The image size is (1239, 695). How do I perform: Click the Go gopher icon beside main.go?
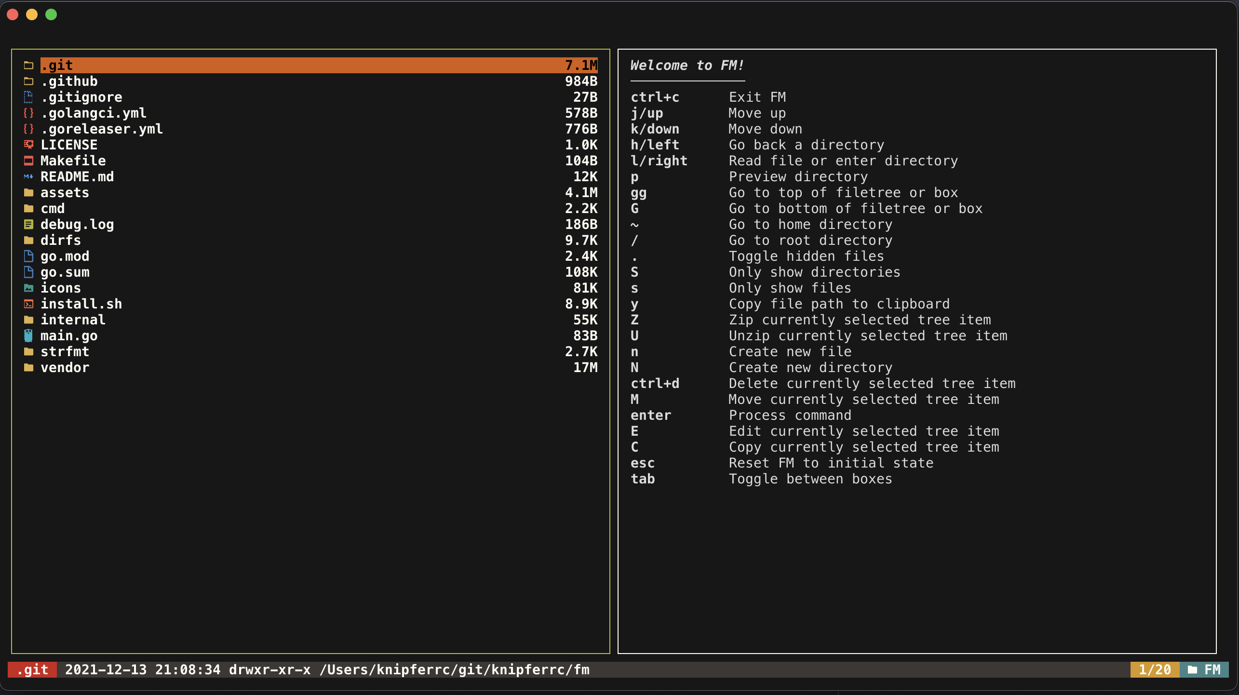28,336
